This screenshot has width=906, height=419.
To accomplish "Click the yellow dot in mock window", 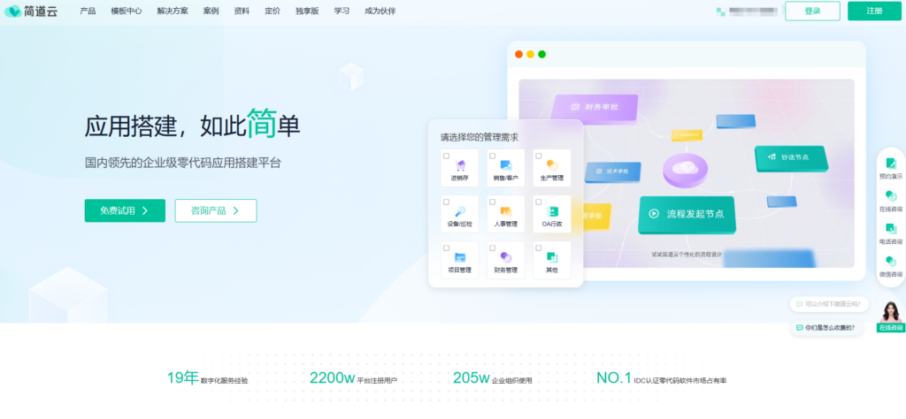I will pos(531,54).
